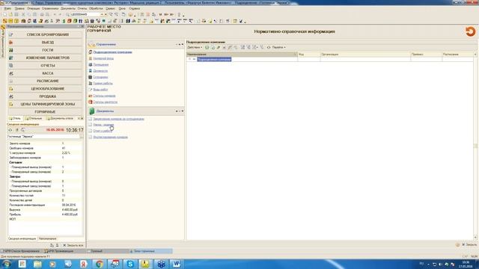Open Номерной фонд link
This screenshot has width=479, height=269.
pos(103,58)
